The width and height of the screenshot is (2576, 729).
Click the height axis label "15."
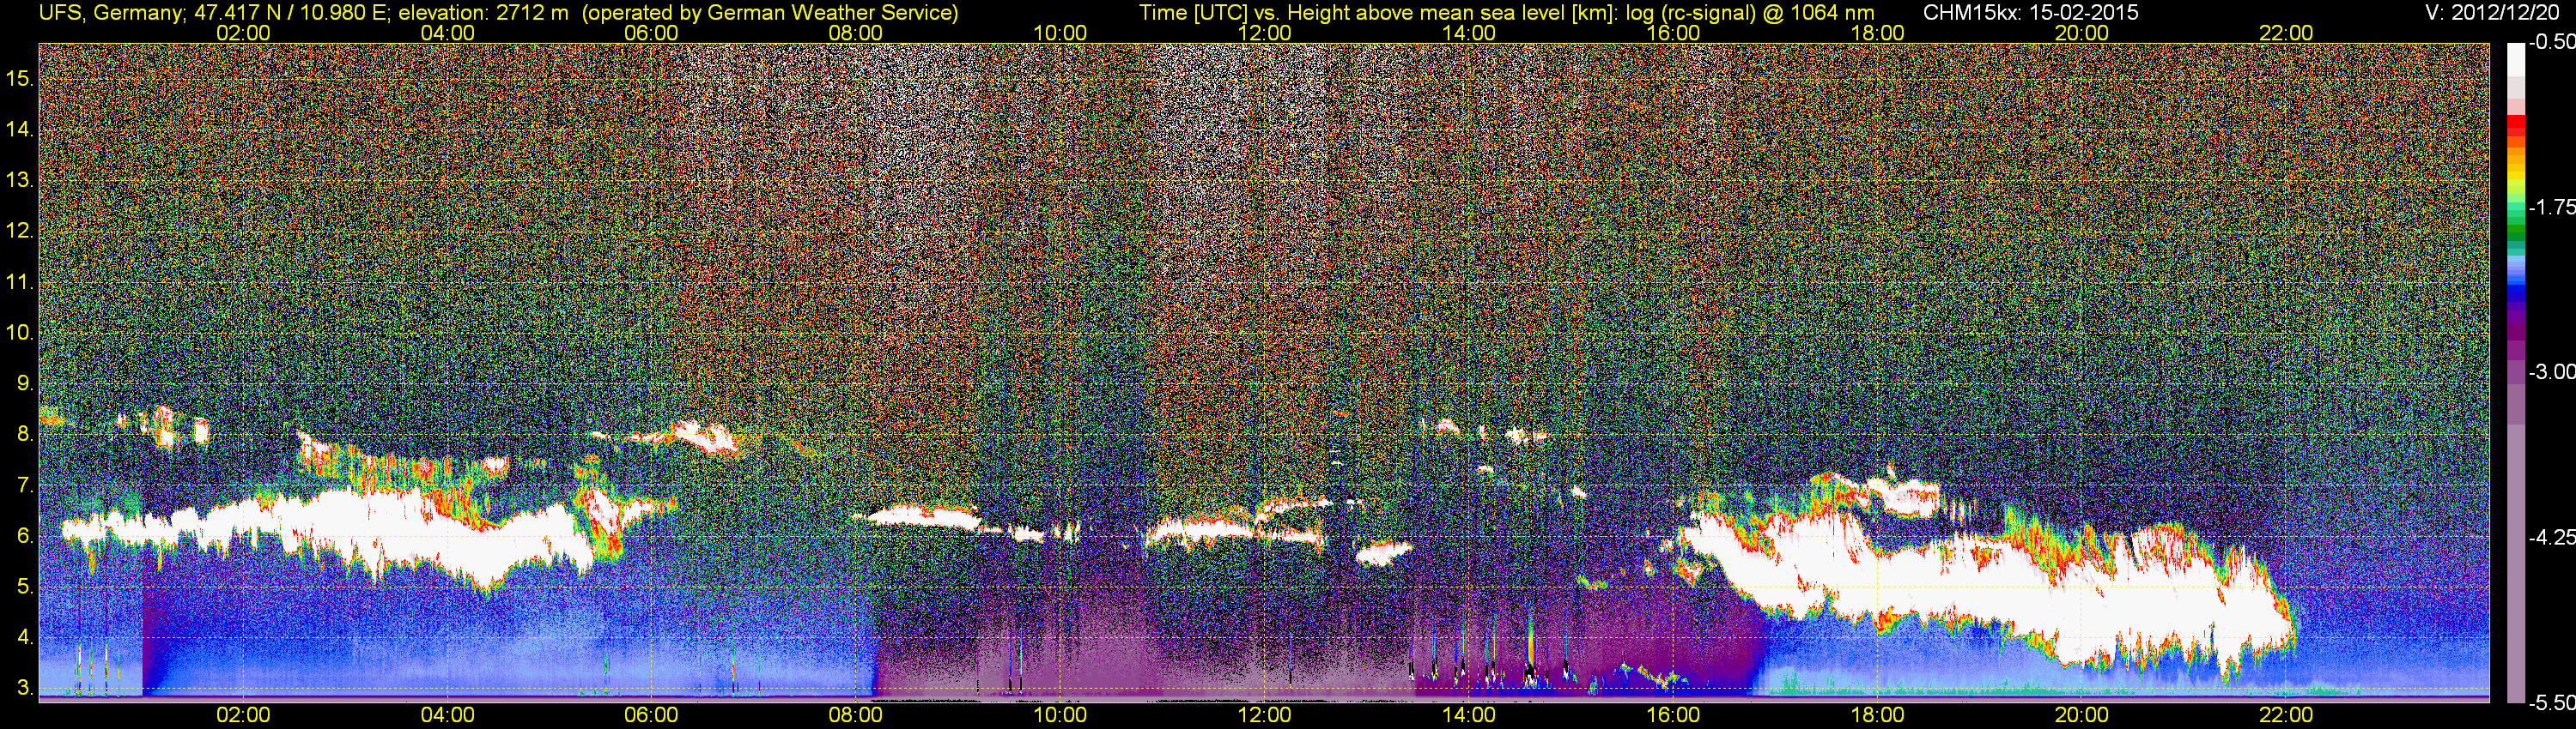(20, 78)
